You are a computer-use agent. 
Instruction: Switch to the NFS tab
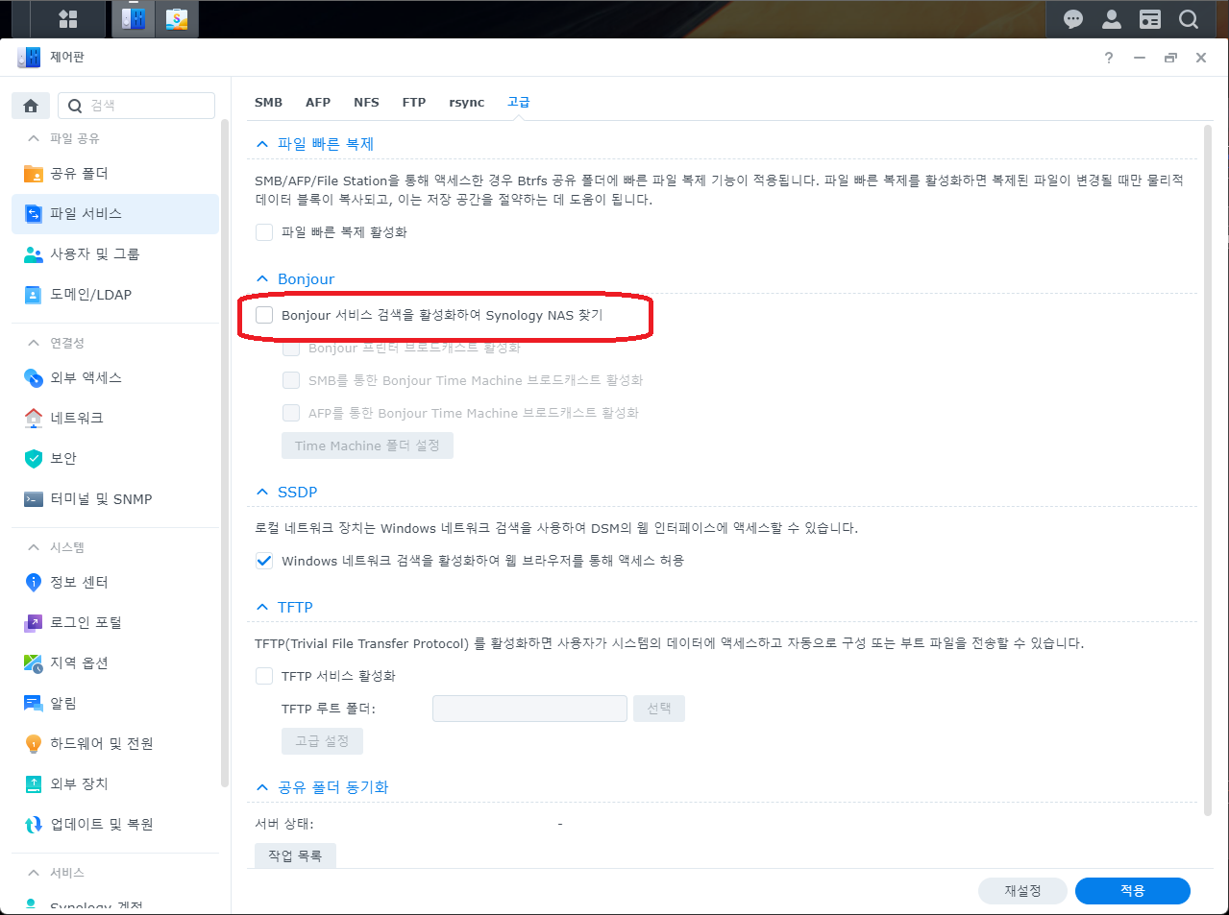(x=366, y=103)
